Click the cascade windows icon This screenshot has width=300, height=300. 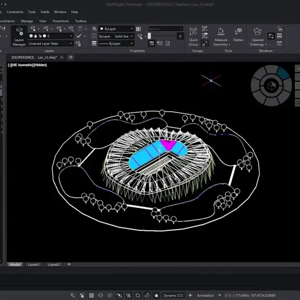click(279, 29)
